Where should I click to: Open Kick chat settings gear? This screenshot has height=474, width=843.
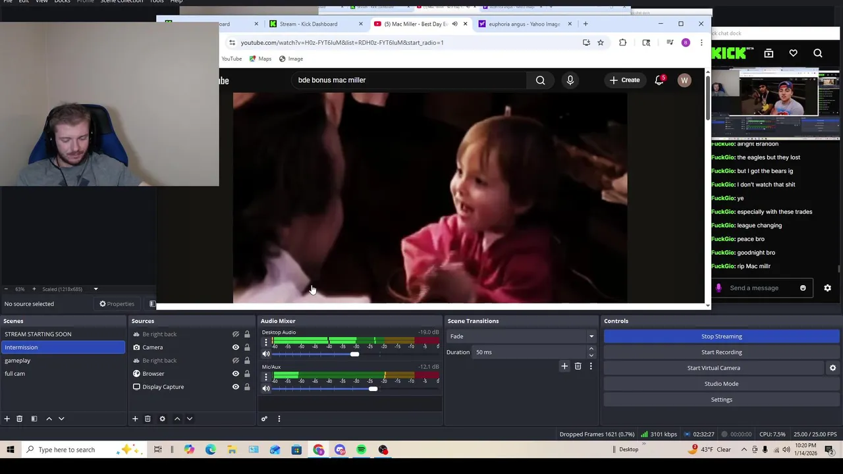(x=828, y=288)
